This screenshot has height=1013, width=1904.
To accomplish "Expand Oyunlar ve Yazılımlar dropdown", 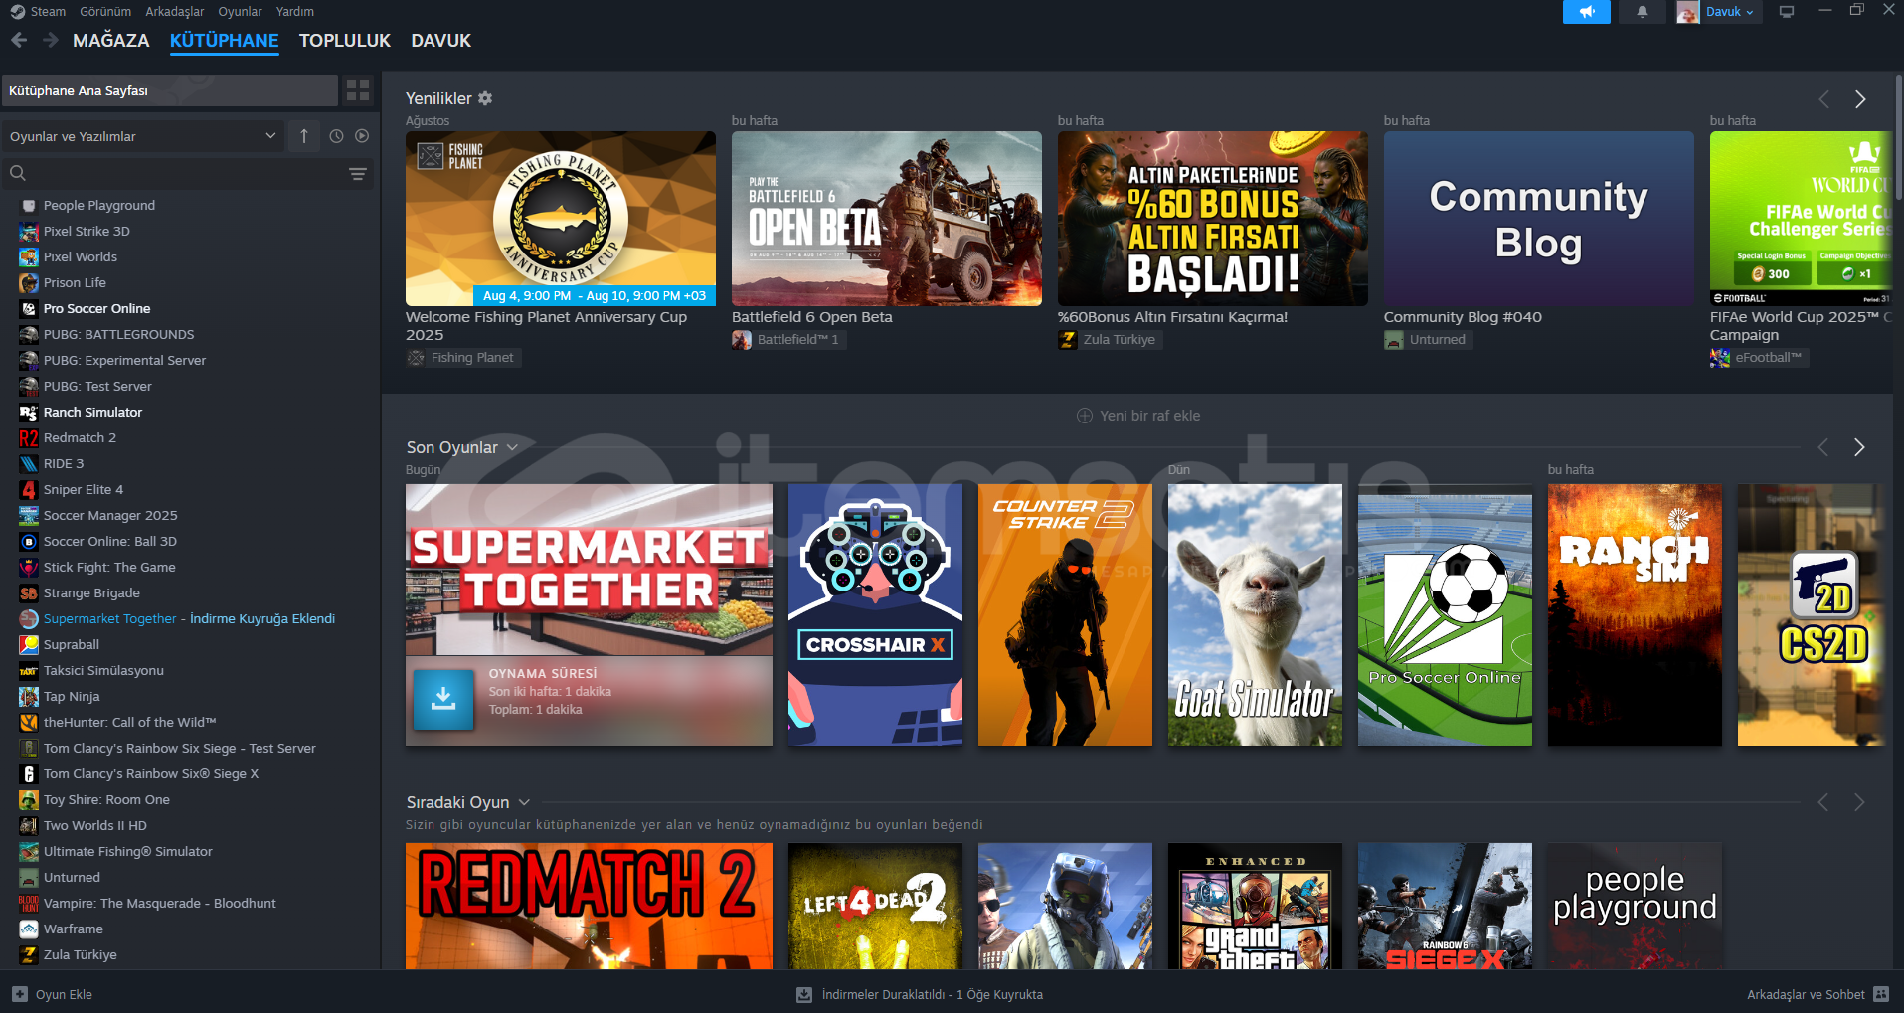I will coord(142,136).
